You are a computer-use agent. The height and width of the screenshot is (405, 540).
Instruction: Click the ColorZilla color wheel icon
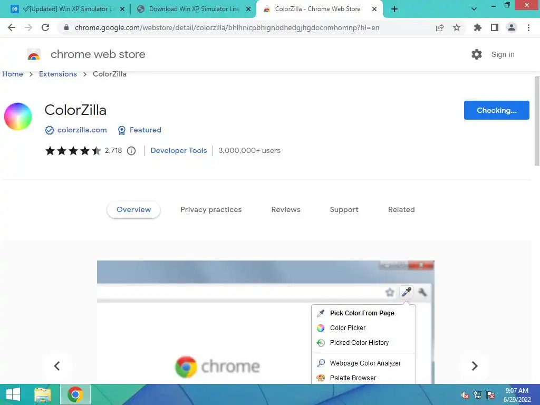pos(18,117)
